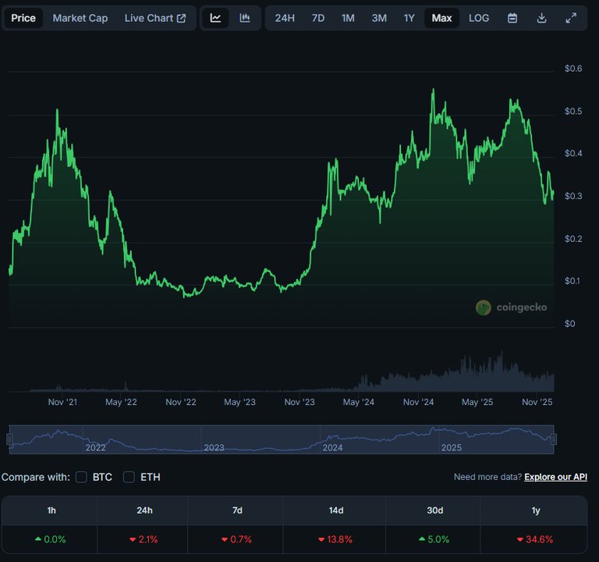Open Live Chart external link
599x562 pixels.
[155, 18]
